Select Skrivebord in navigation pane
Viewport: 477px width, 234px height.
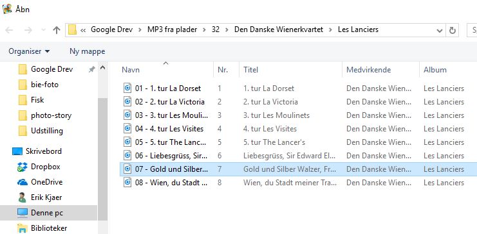44,151
